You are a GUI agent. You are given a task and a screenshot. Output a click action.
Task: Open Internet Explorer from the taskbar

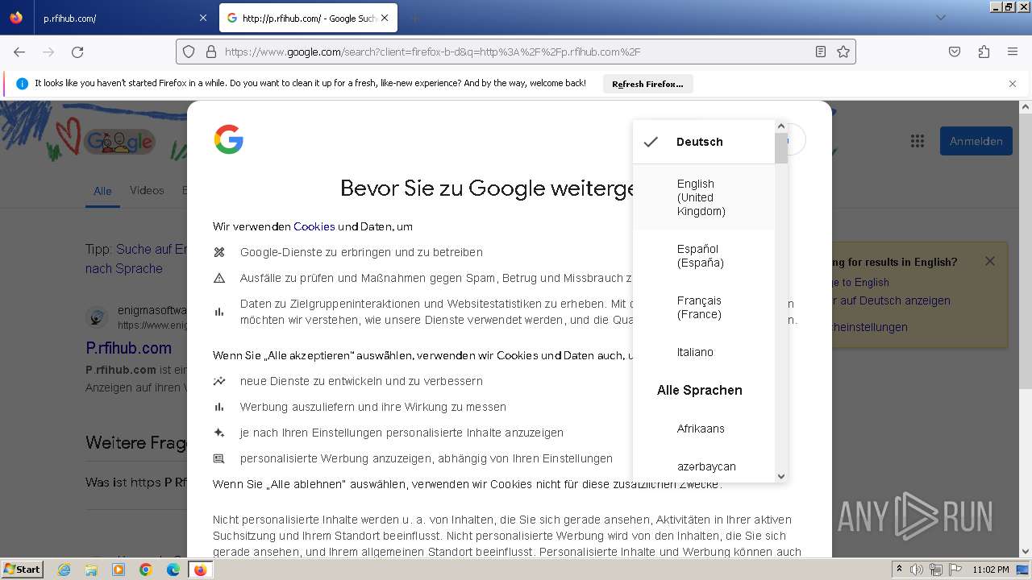64,570
